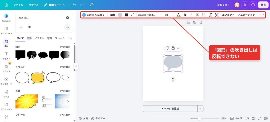Select the 写真 tab
Screen dimensions: 270x122
click(x=50, y=38)
